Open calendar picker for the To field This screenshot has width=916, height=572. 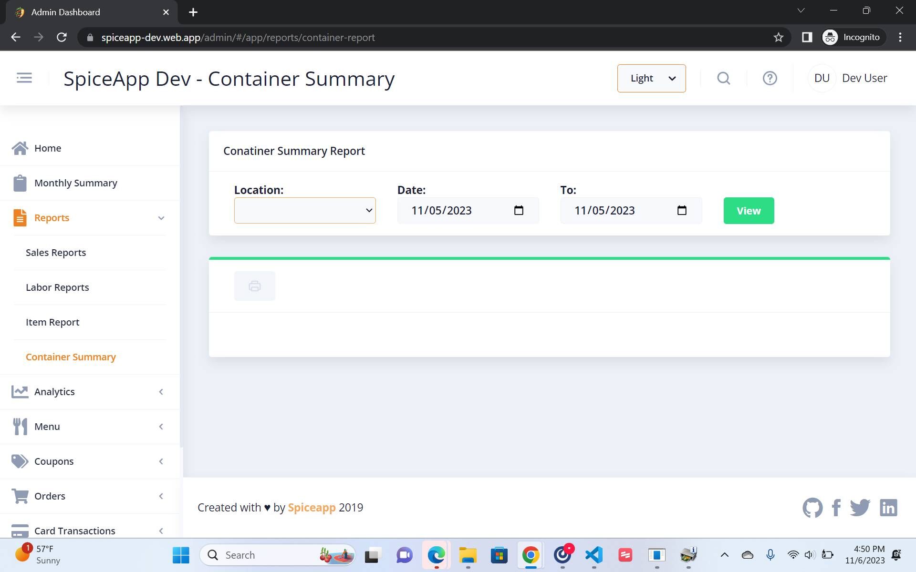[x=682, y=210]
